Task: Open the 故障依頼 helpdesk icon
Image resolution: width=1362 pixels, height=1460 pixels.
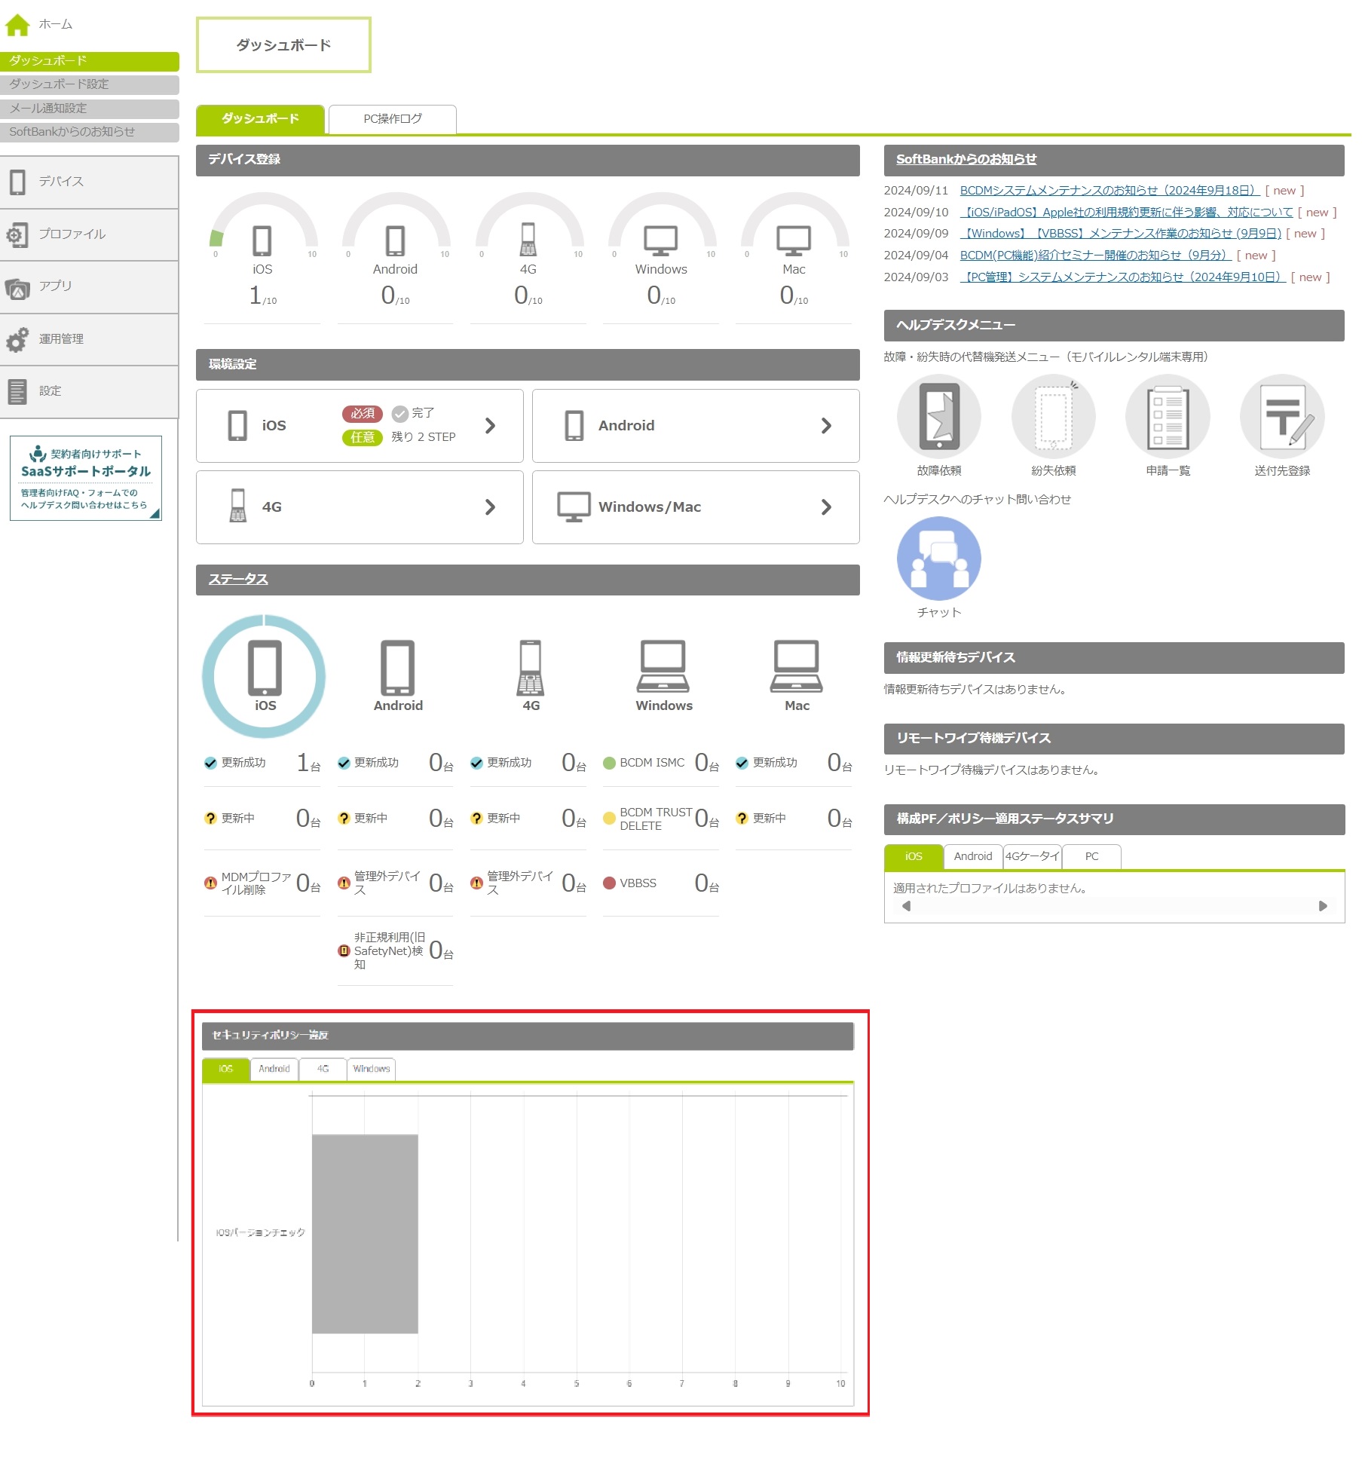Action: [x=938, y=417]
